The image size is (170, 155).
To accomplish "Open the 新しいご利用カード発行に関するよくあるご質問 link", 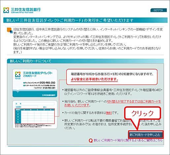I will (x=128, y=140).
